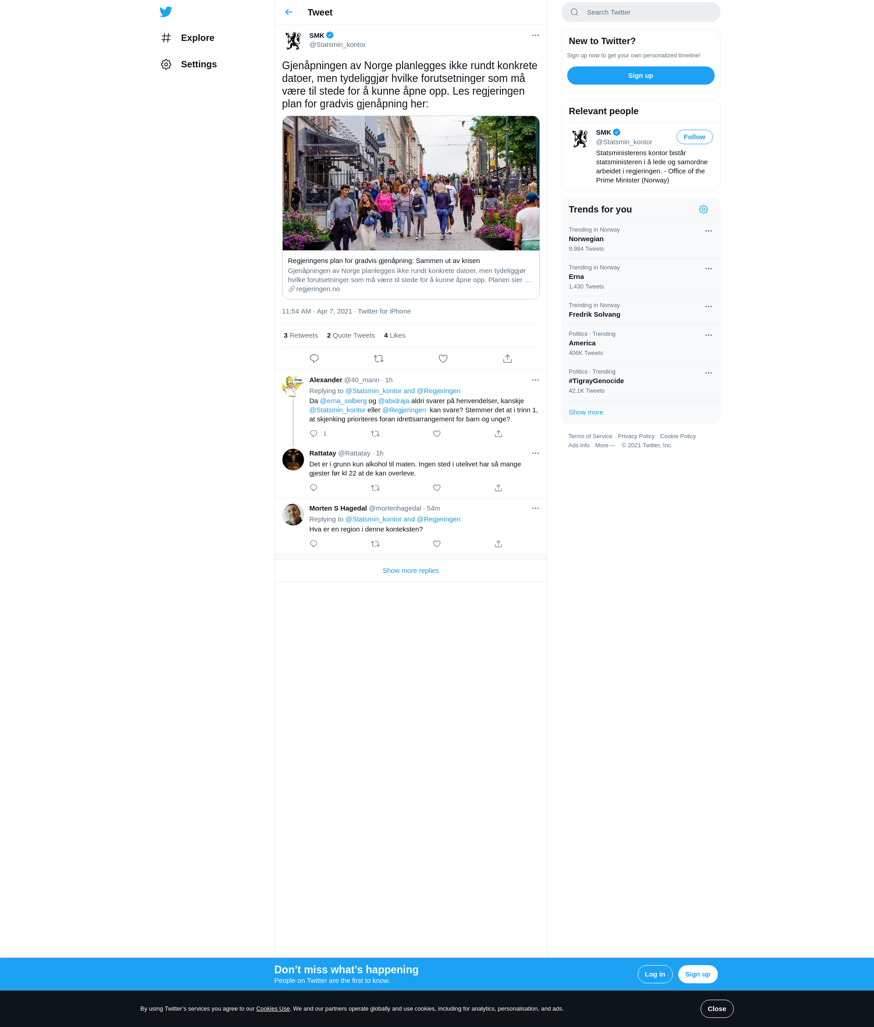Retweet Rattatay's reply

point(375,488)
